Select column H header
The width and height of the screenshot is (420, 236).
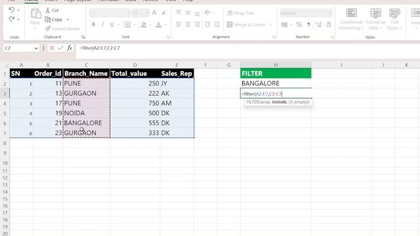pos(276,65)
